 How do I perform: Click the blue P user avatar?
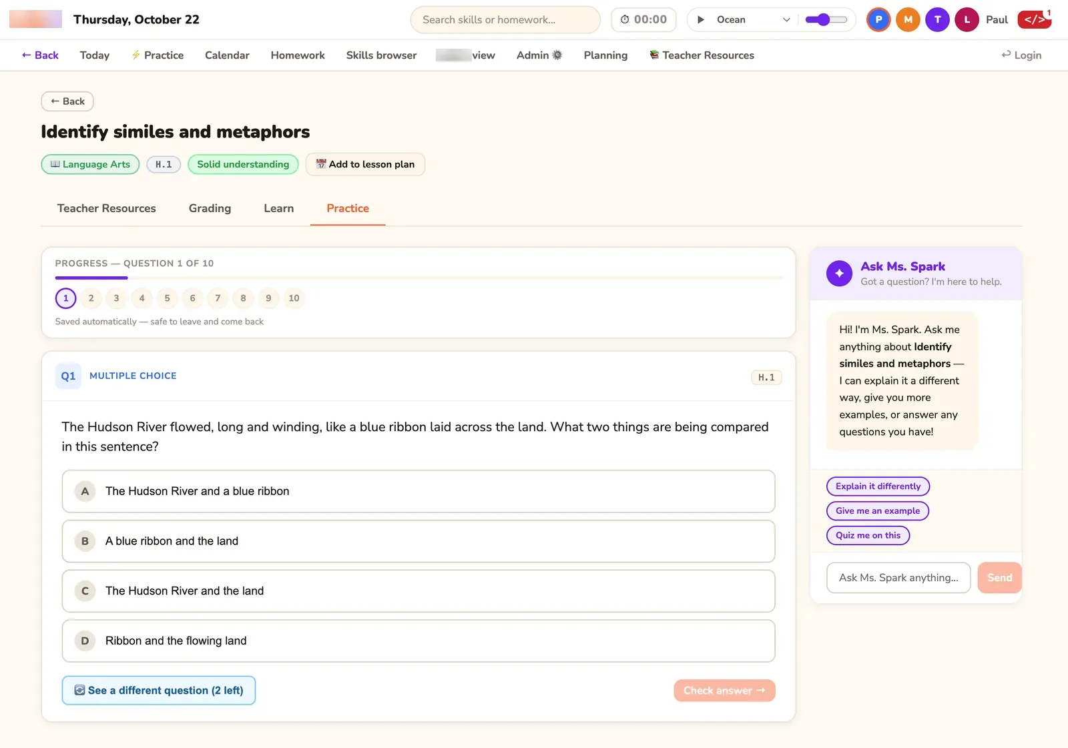point(878,20)
